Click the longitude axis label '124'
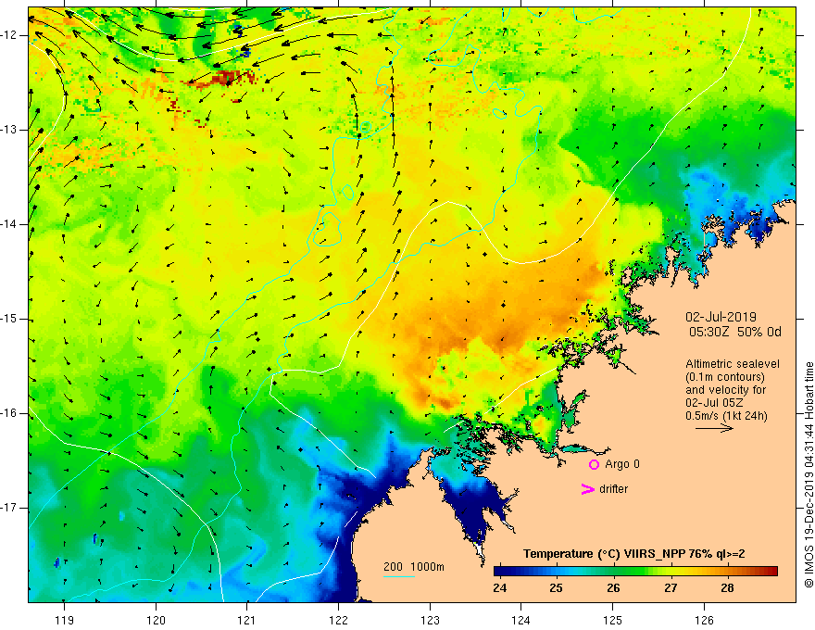This screenshot has width=815, height=630. pos(521,620)
